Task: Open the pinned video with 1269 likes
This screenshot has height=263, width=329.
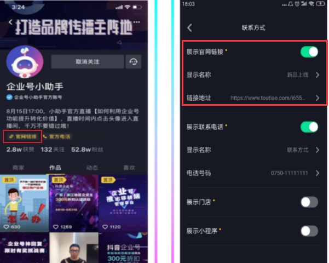Action: (x=74, y=203)
